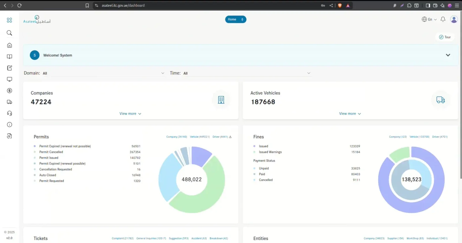Open Tickets General Inquiries (10517) link
This screenshot has width=462, height=243.
151,238
